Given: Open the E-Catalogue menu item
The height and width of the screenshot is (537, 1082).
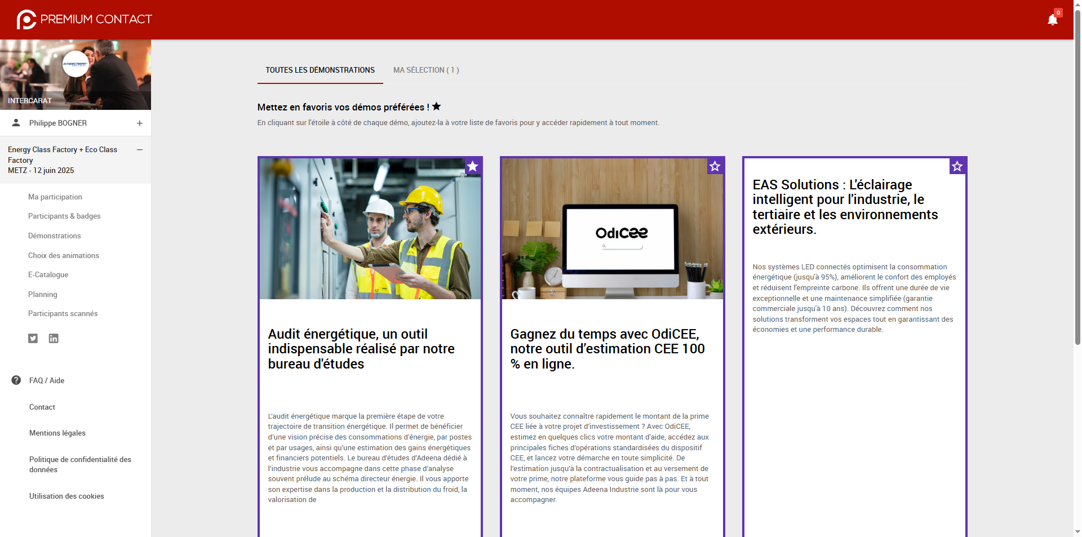Looking at the screenshot, I should click(48, 274).
